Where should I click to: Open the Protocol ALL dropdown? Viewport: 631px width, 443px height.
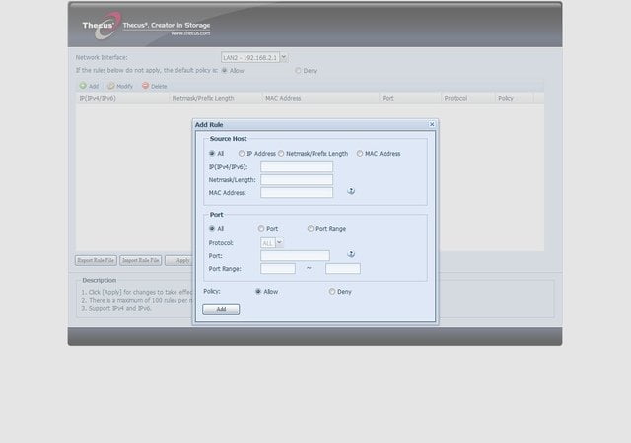(279, 243)
